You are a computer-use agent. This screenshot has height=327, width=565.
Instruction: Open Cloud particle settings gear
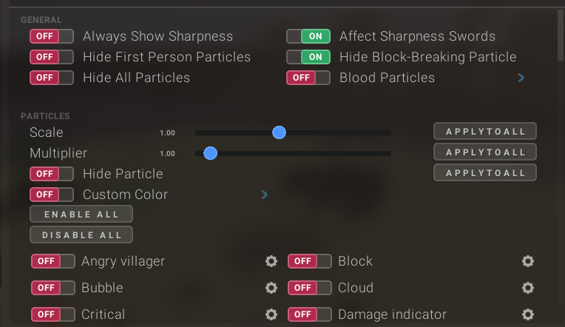coord(527,288)
